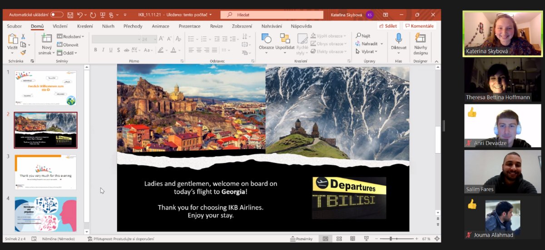The height and width of the screenshot is (250, 545).
Task: Start slideshow from the quick access toolbar
Action: tap(102, 15)
